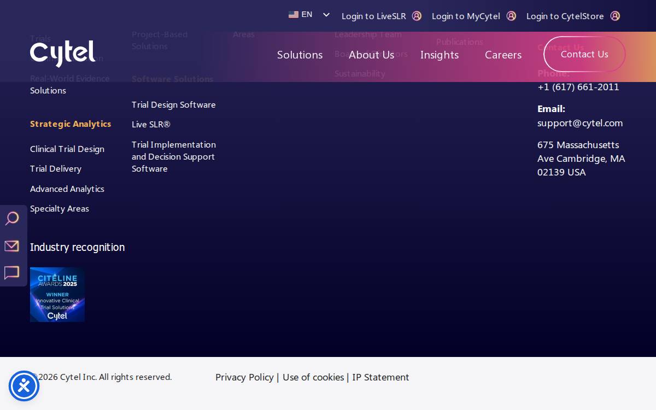Click user icon next to Login to CytelStore
The width and height of the screenshot is (656, 410).
(615, 16)
